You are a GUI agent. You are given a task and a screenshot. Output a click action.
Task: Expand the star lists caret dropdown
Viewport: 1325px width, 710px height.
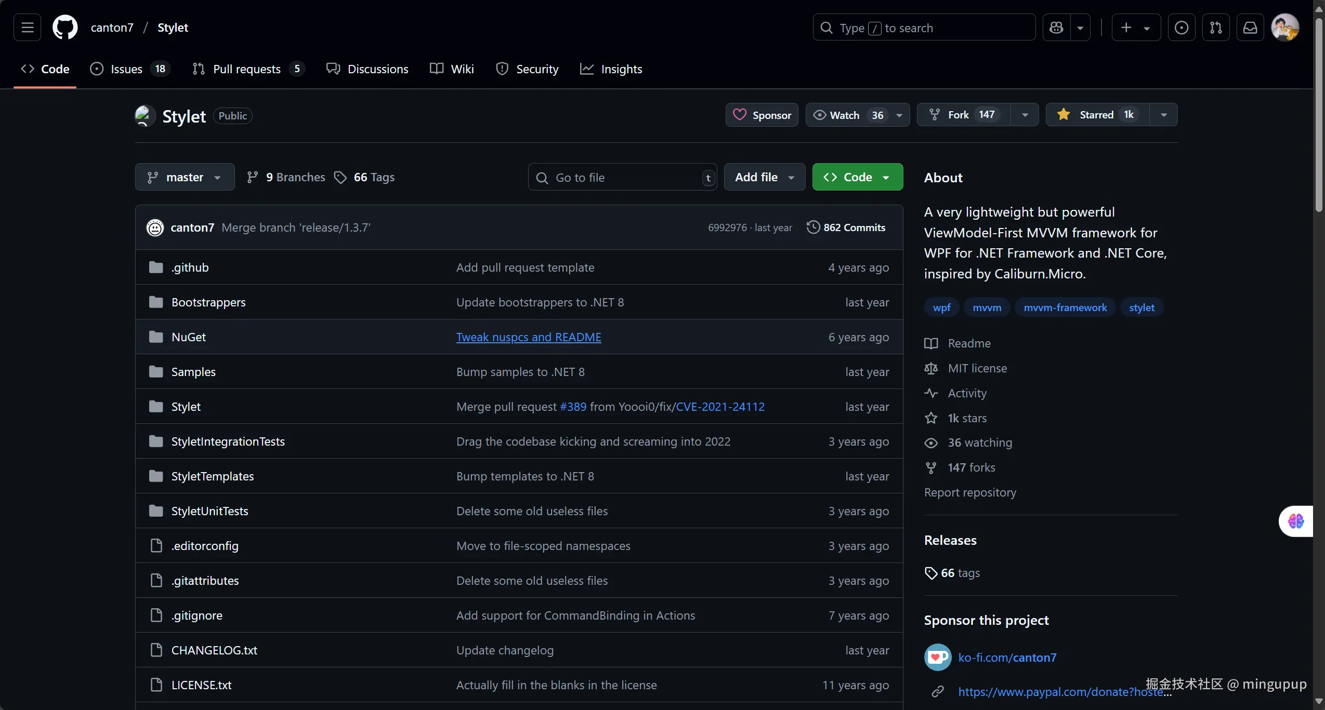coord(1164,115)
